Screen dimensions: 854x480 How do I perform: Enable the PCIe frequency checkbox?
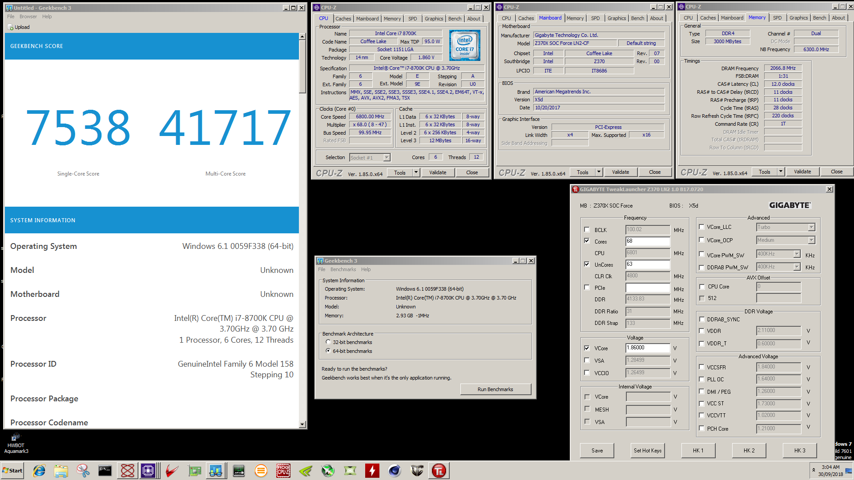pyautogui.click(x=587, y=288)
